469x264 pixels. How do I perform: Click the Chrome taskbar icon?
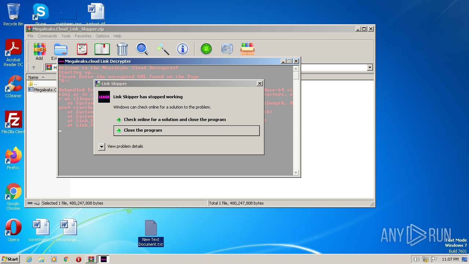tap(66, 259)
